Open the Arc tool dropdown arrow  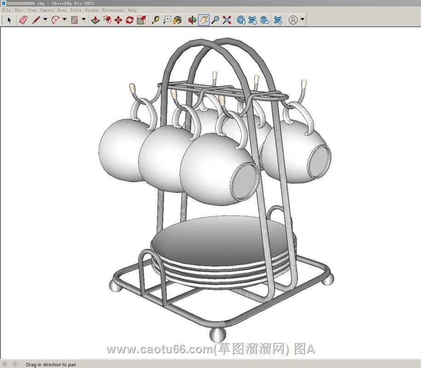point(64,20)
